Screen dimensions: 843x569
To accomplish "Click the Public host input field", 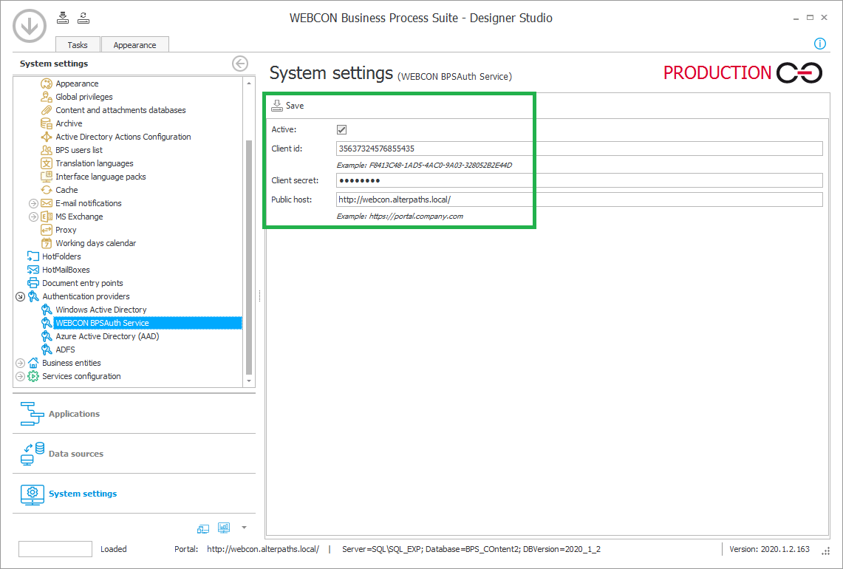I will pyautogui.click(x=579, y=200).
